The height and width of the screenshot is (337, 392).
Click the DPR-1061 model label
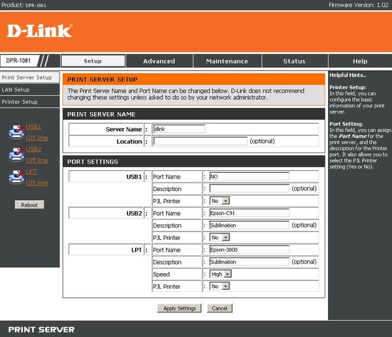point(18,61)
